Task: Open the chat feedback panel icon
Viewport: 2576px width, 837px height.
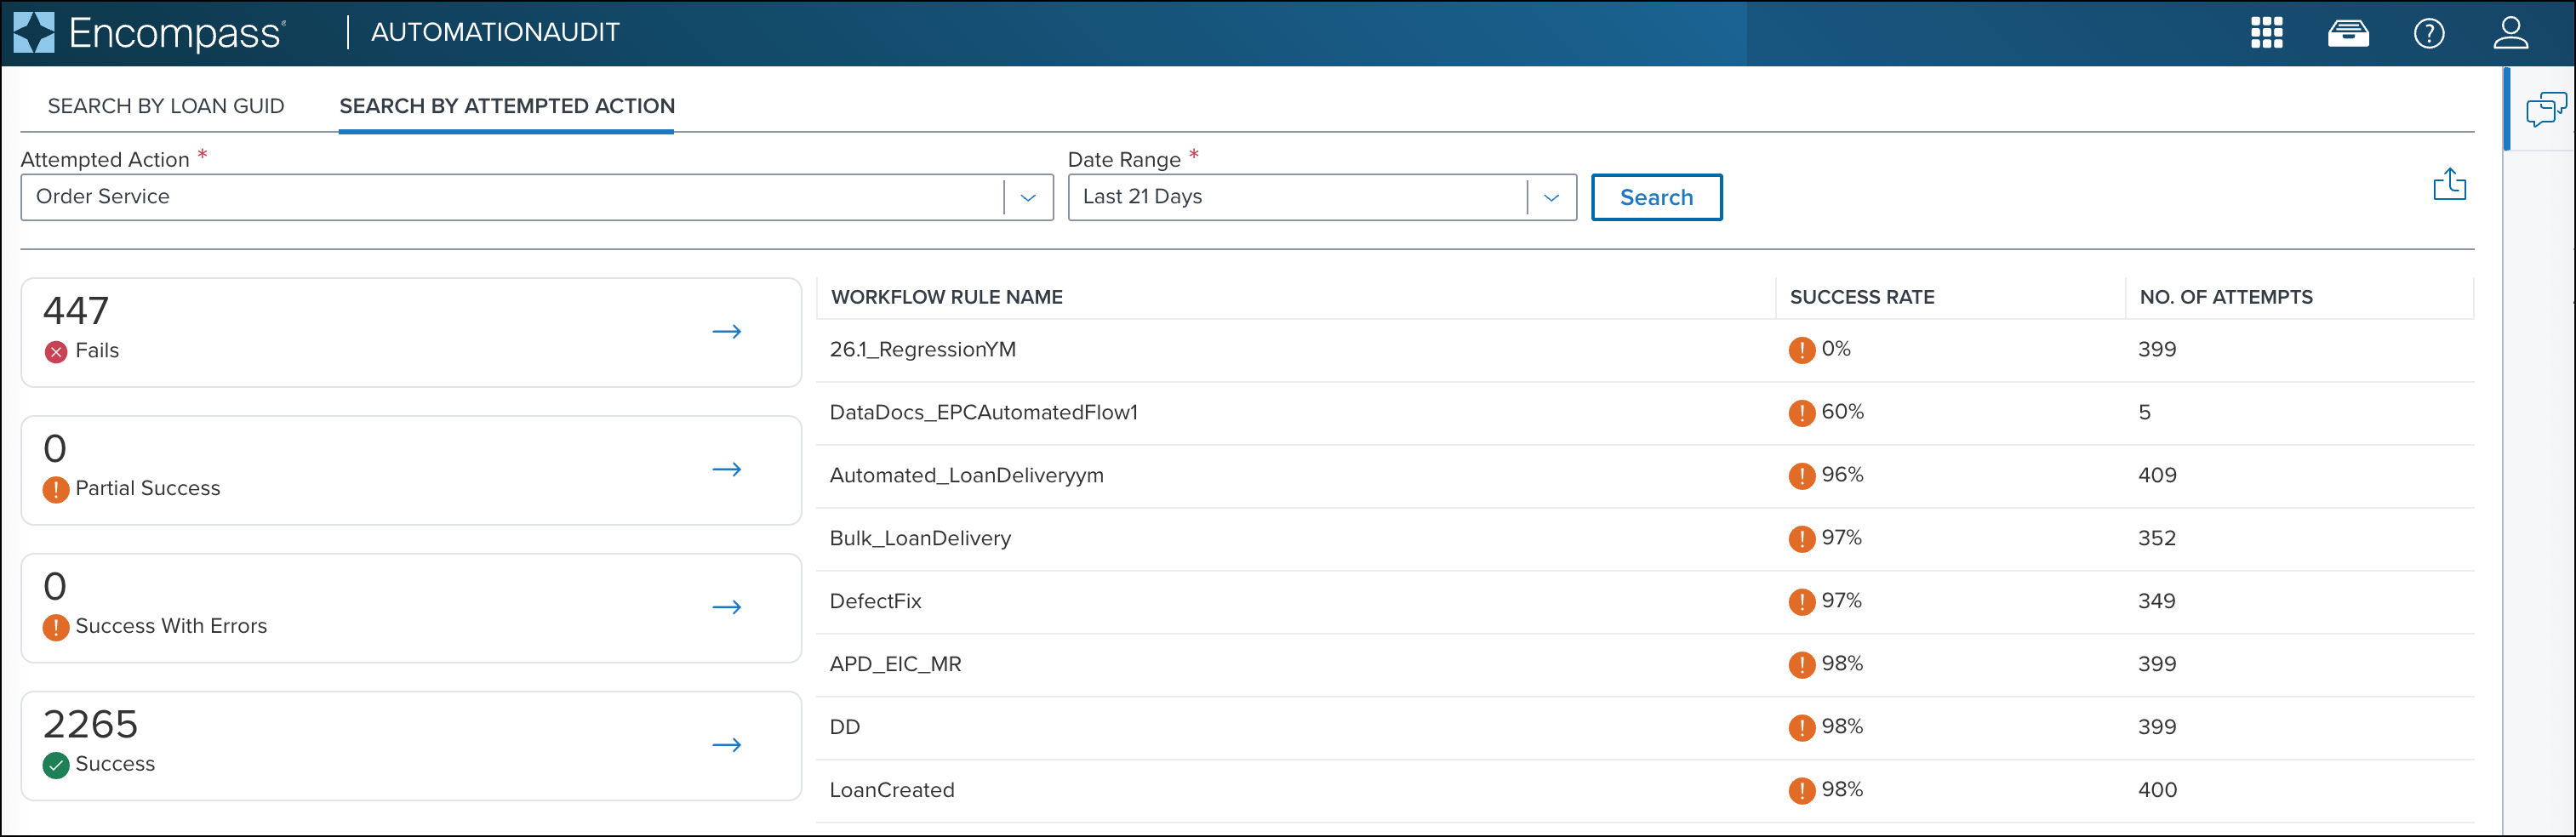Action: (x=2544, y=109)
